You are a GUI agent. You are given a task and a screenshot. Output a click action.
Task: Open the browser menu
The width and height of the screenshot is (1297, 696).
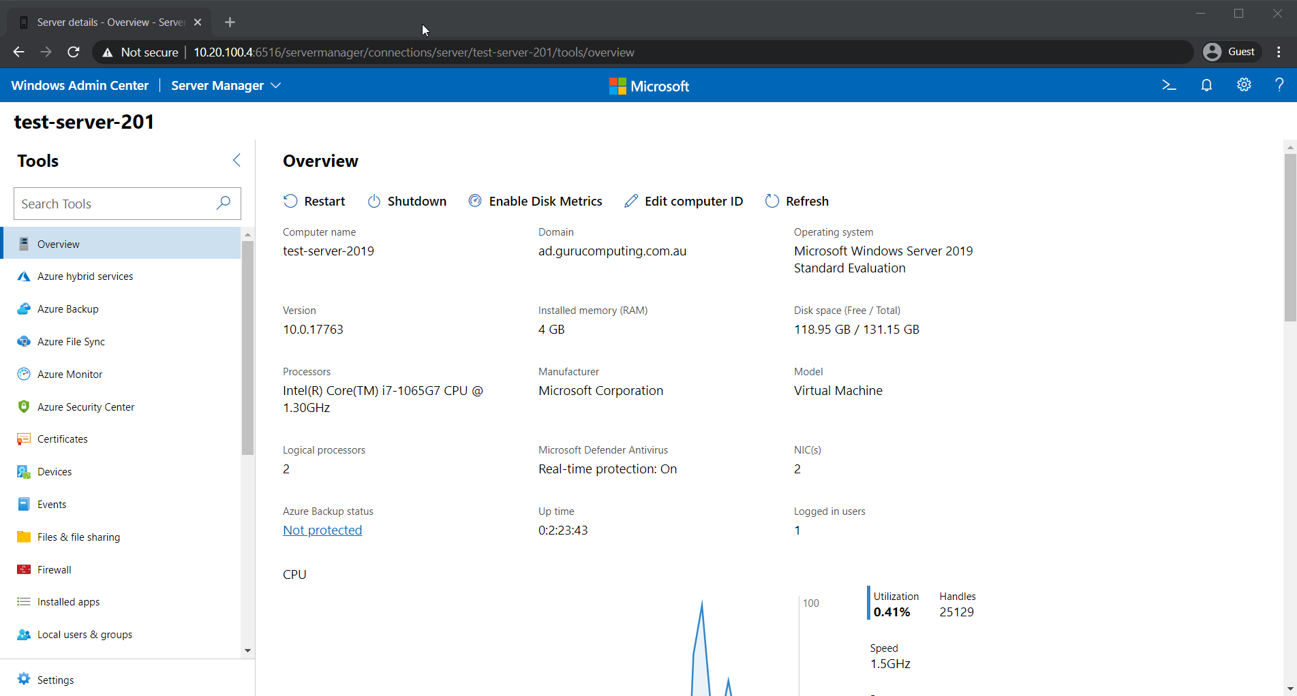point(1279,52)
